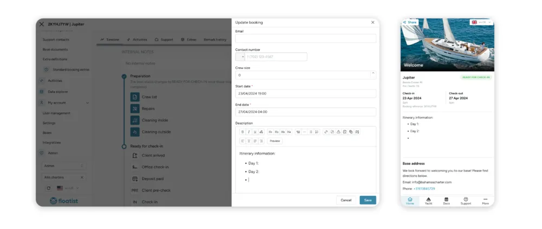The width and height of the screenshot is (542, 229).
Task: Open the language flag dropdown on mobile
Action: [481, 22]
